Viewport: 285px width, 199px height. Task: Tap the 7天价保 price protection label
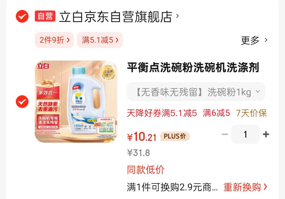(x=251, y=113)
